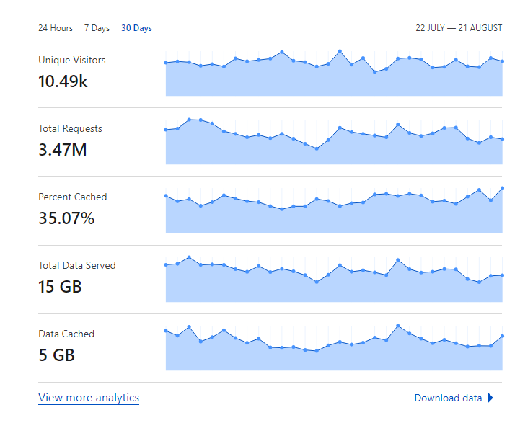520x441 pixels.
Task: Switch to the 7 Days range
Action: click(x=97, y=28)
